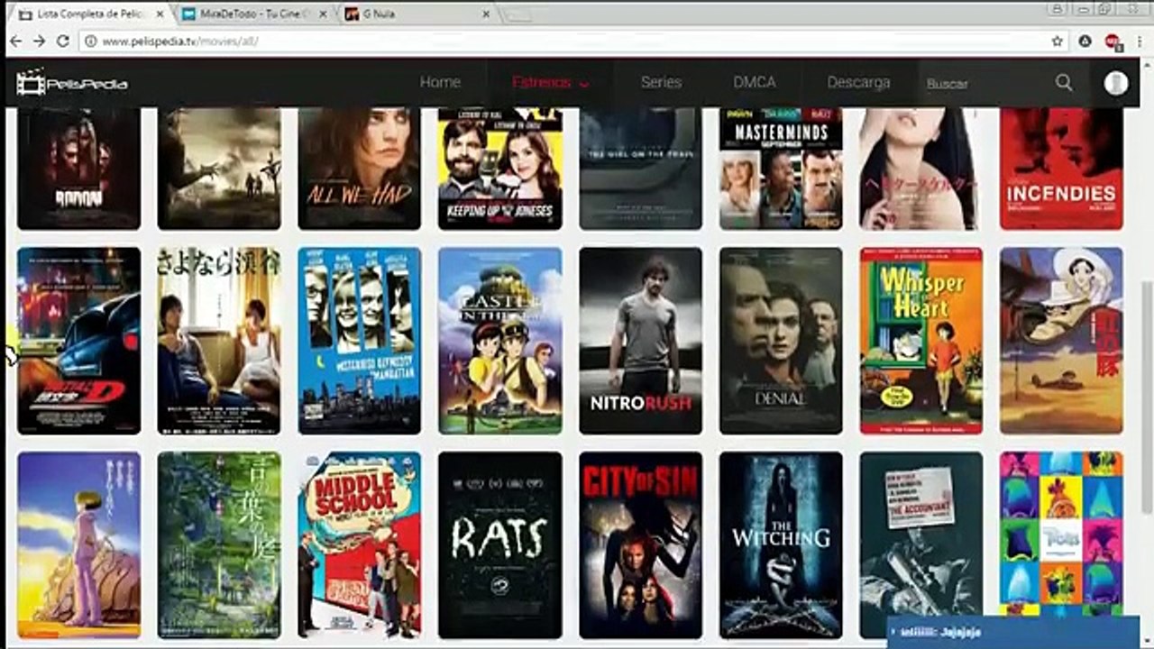
Task: Open the Jajajaja chat notification bar
Action: click(x=1014, y=633)
